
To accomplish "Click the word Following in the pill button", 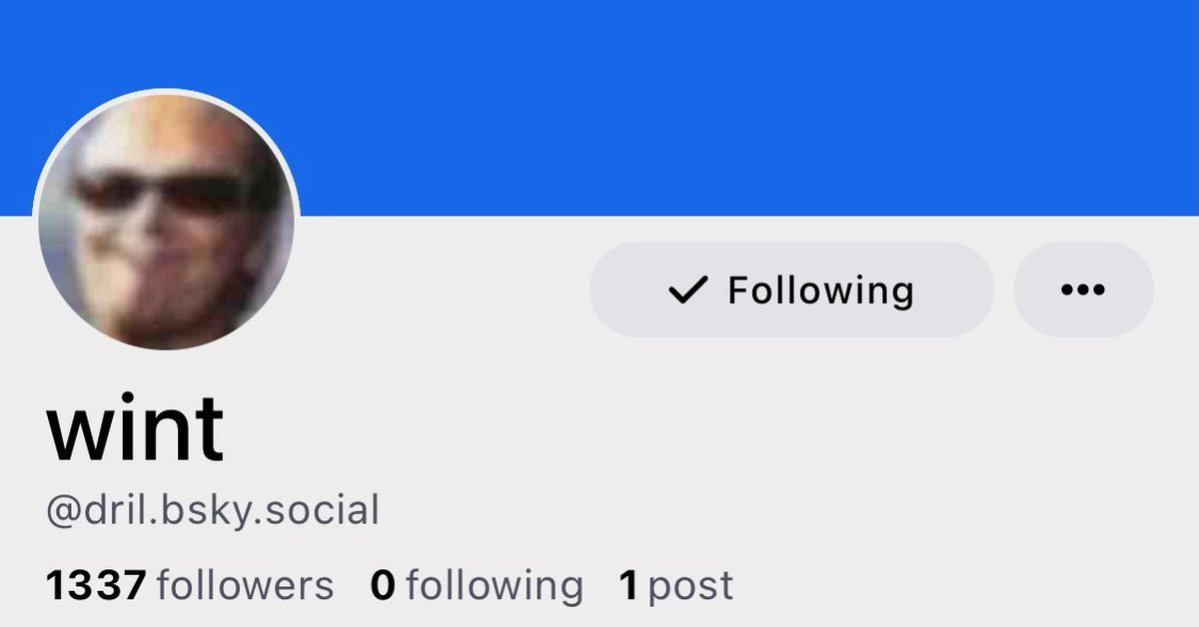I will tap(820, 291).
